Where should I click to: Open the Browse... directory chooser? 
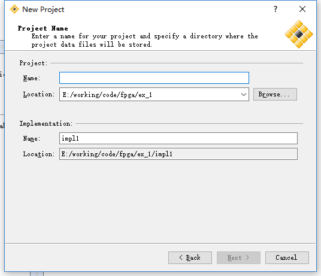tap(275, 95)
